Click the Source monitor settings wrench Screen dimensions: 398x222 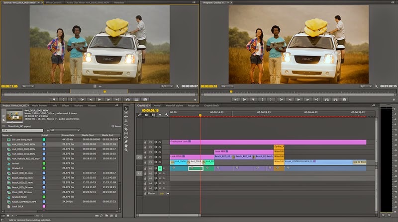click(x=177, y=86)
